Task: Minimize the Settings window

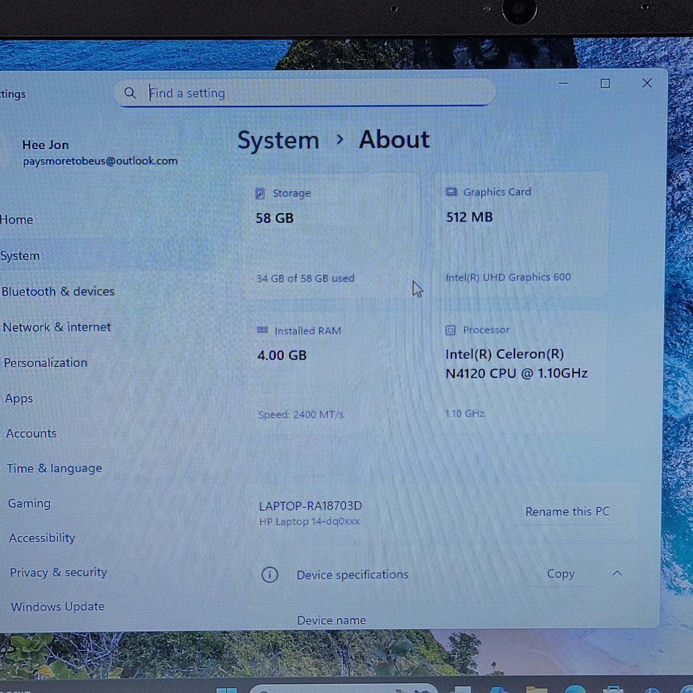Action: point(564,83)
